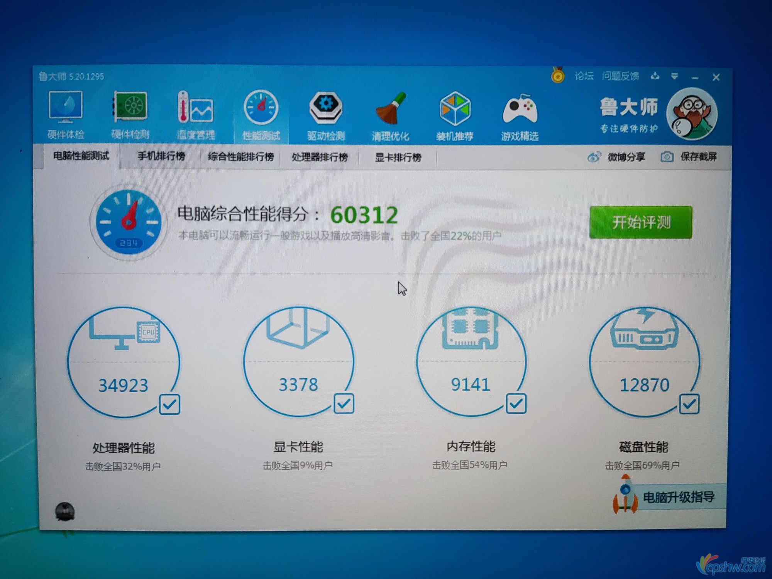Click the small dark mascot icon bottom-left
772x579 pixels.
(x=64, y=512)
